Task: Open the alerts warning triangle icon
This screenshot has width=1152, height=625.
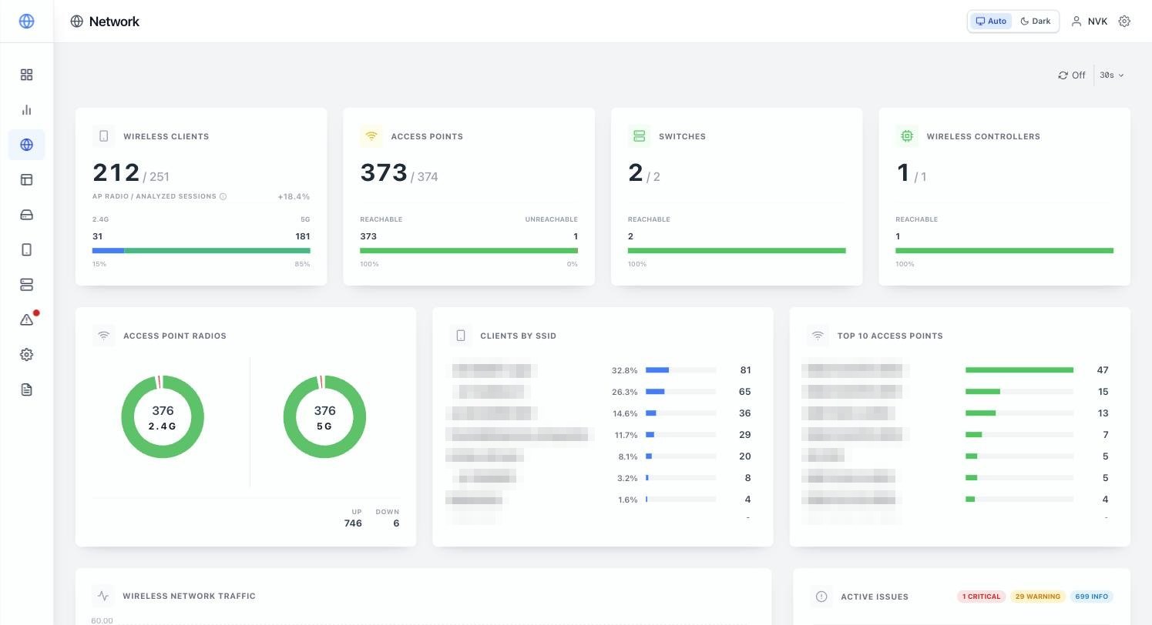Action: (26, 319)
